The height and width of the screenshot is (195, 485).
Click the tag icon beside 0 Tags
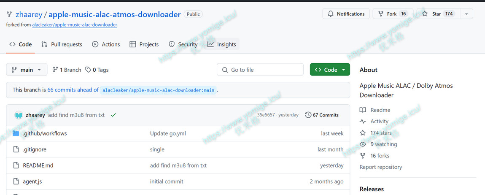(88, 70)
